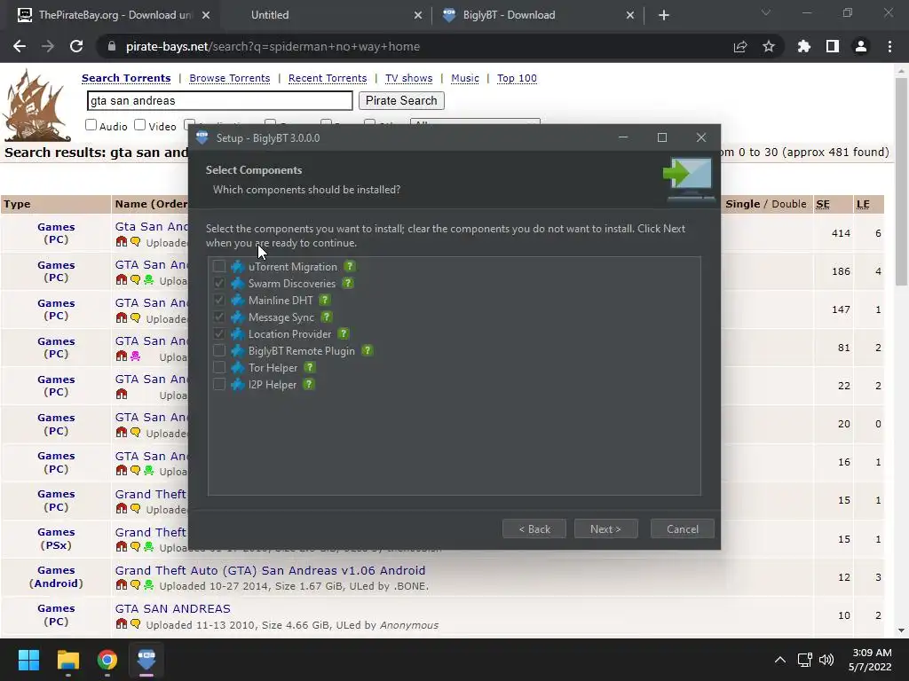Click the share page icon in address bar
The height and width of the screenshot is (681, 909).
[740, 46]
